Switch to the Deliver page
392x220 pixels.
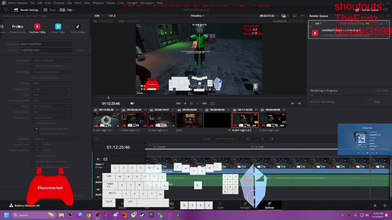(x=269, y=205)
